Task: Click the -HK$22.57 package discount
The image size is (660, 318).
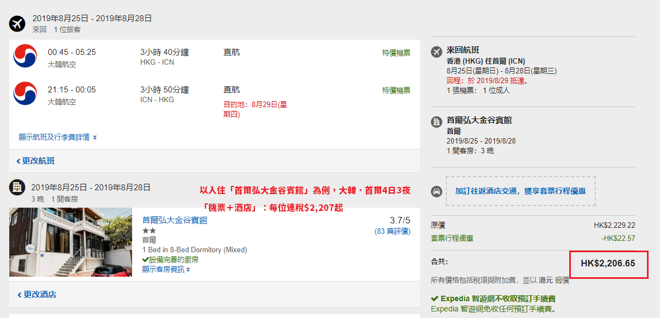Action: (x=617, y=238)
